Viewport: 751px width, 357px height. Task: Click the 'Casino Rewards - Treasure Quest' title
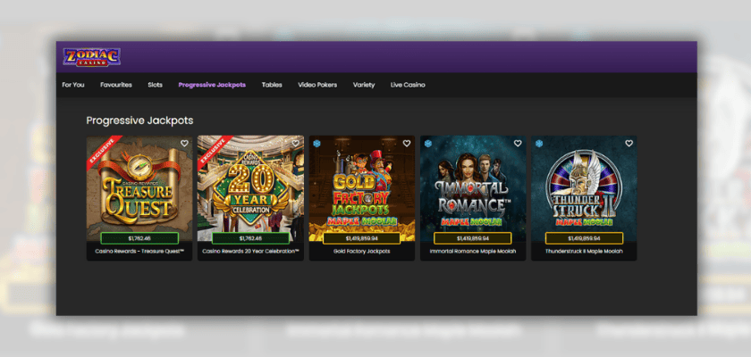[139, 252]
